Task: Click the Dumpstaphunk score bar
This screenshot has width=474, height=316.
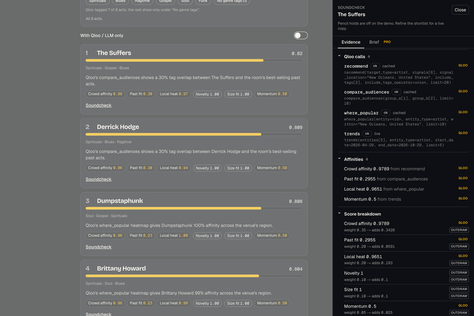Action: coord(193,208)
